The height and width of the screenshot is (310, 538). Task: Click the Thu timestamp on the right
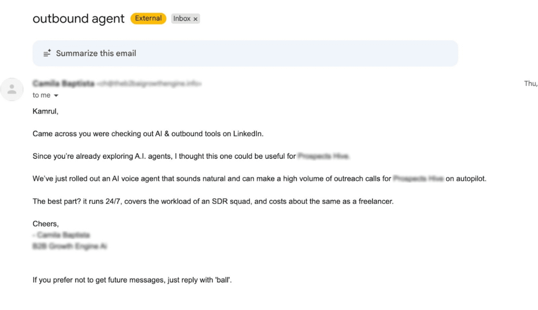click(531, 83)
